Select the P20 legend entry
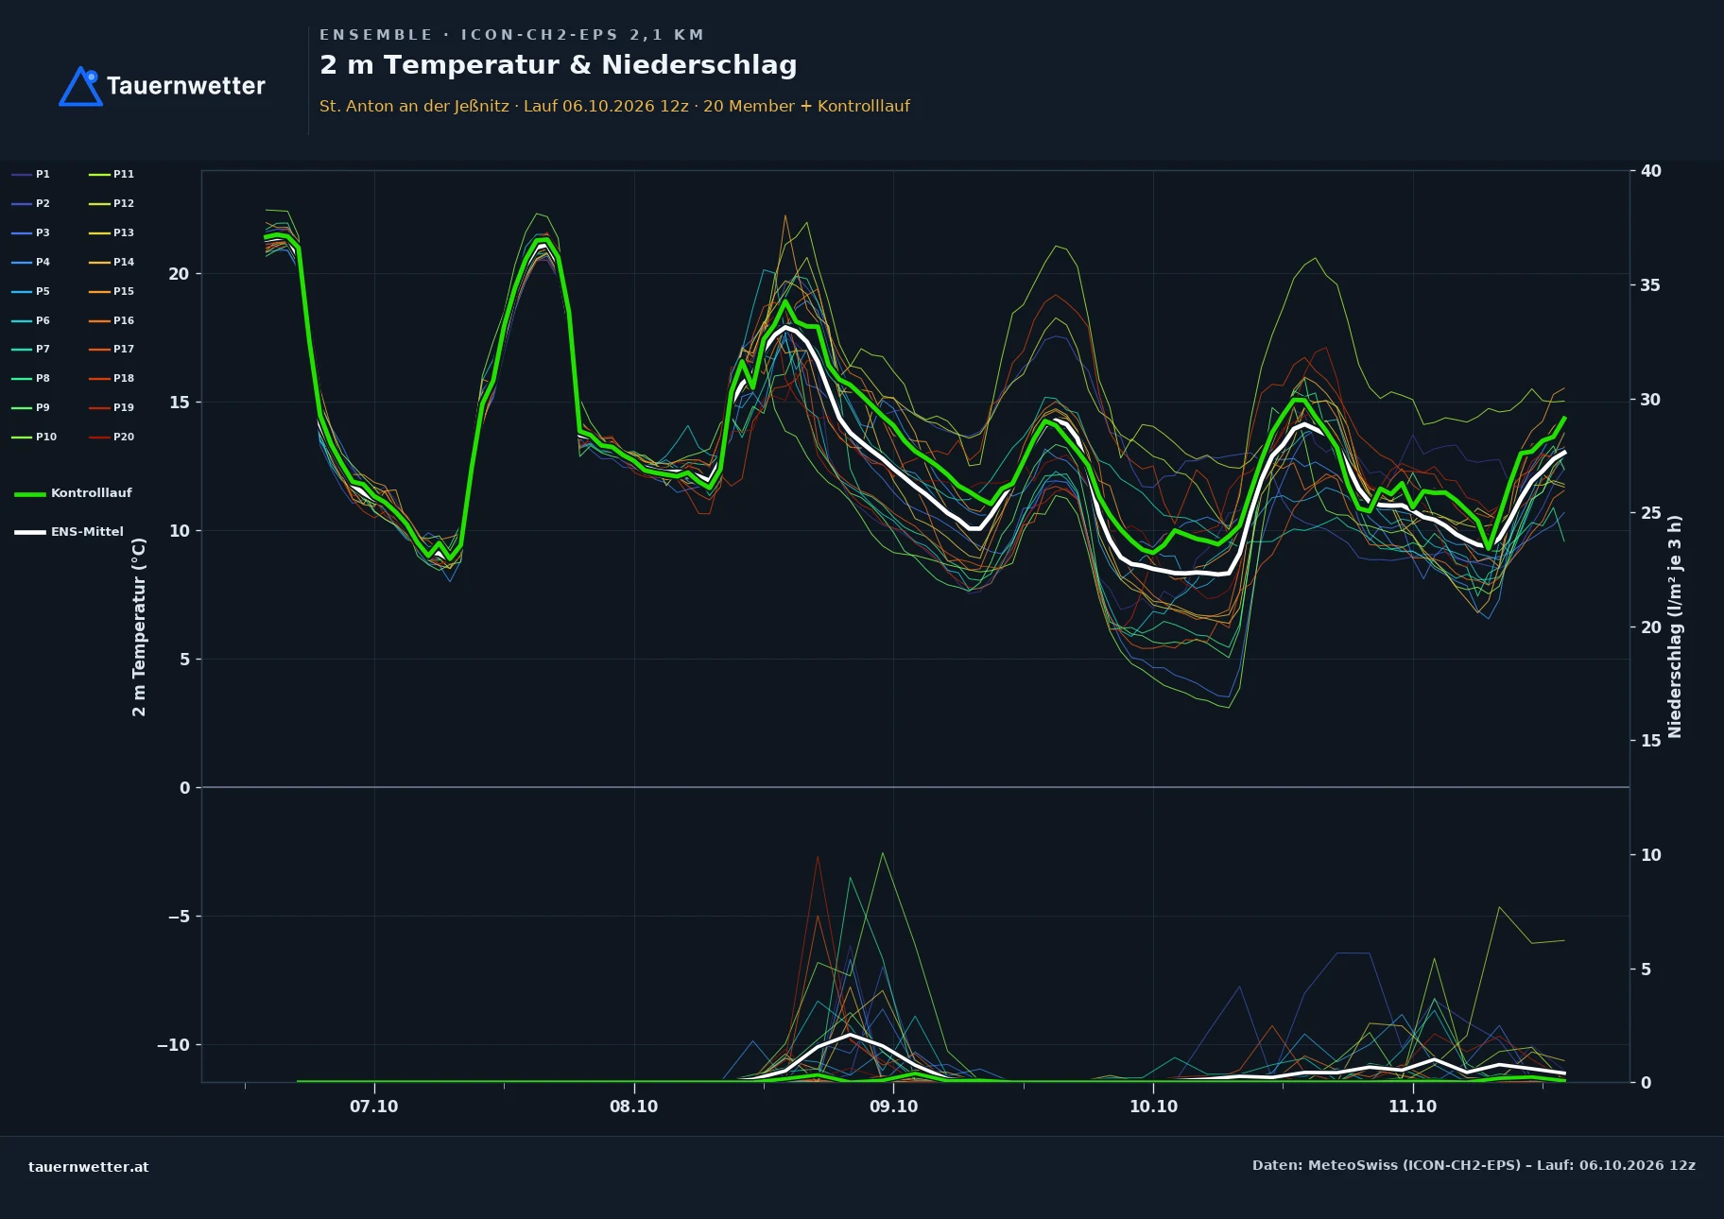Viewport: 1724px width, 1219px height. point(112,438)
